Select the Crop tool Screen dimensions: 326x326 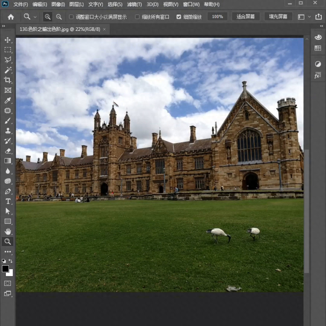tap(8, 80)
